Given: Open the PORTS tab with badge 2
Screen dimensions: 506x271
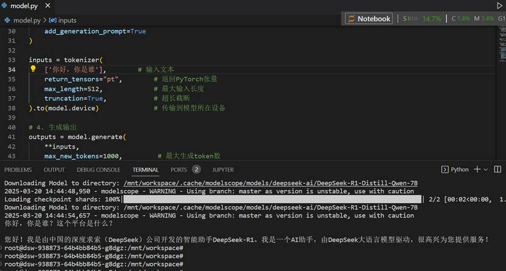Looking at the screenshot, I should (x=186, y=170).
